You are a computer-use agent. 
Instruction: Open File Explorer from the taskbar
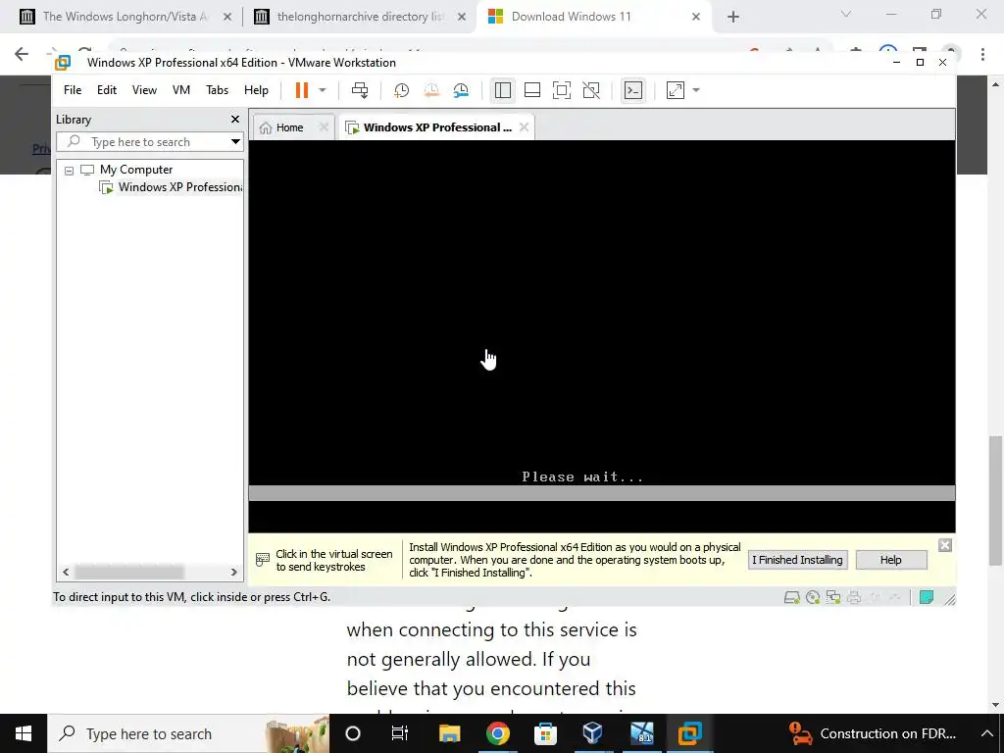pyautogui.click(x=449, y=733)
